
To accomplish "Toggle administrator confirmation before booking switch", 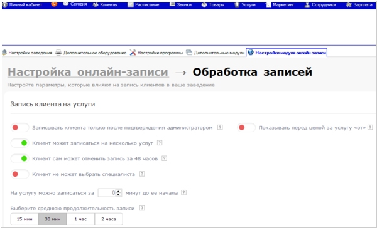I will 19,128.
